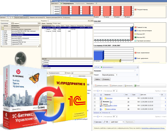Viewport: 167px width, 131px height.
Task: Clear Покупатель field with X button
Action: click(x=91, y=21)
